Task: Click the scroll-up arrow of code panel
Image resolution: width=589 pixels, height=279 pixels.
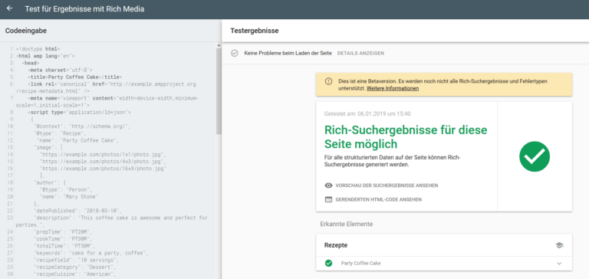Action: pyautogui.click(x=219, y=45)
